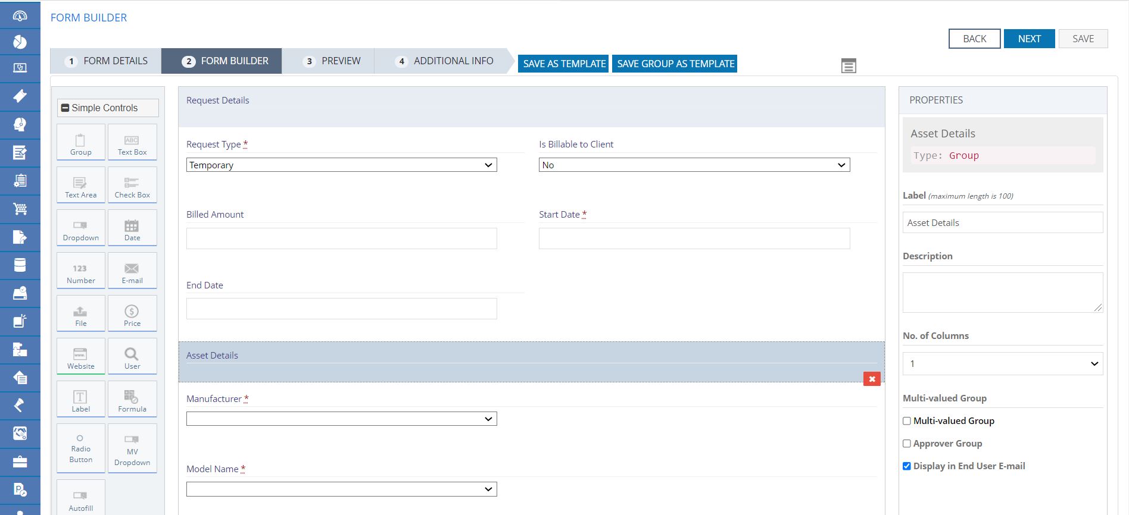
Task: Select the MV Dropdown control
Action: click(x=132, y=448)
